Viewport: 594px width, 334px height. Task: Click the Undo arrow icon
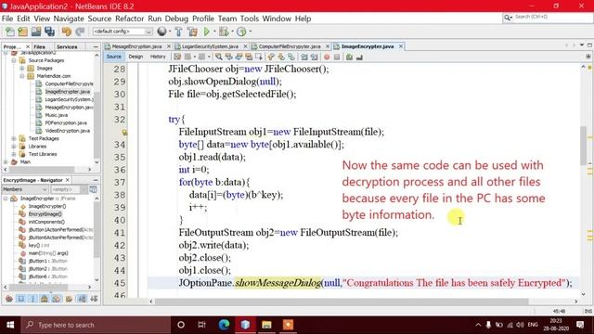[67, 32]
